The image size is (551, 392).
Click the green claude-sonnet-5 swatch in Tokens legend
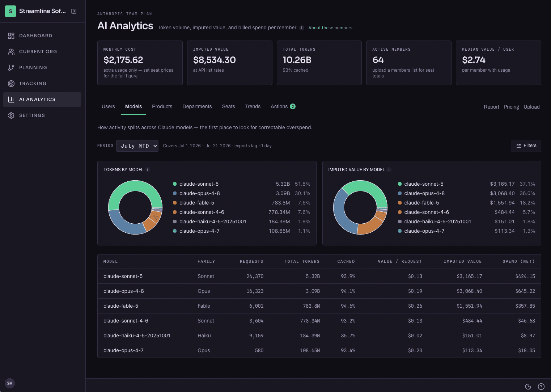tap(175, 184)
